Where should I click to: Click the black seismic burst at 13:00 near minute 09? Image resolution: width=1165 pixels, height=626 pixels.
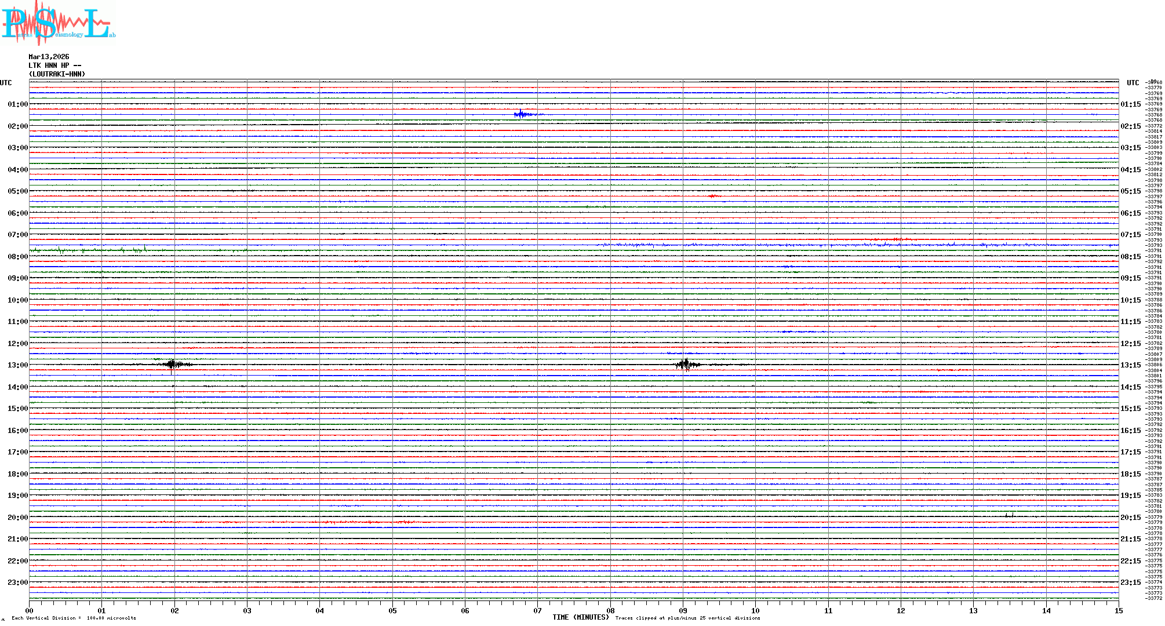[x=686, y=364]
